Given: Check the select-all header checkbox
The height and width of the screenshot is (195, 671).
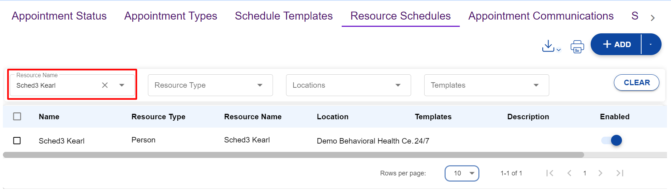Looking at the screenshot, I should [x=17, y=116].
